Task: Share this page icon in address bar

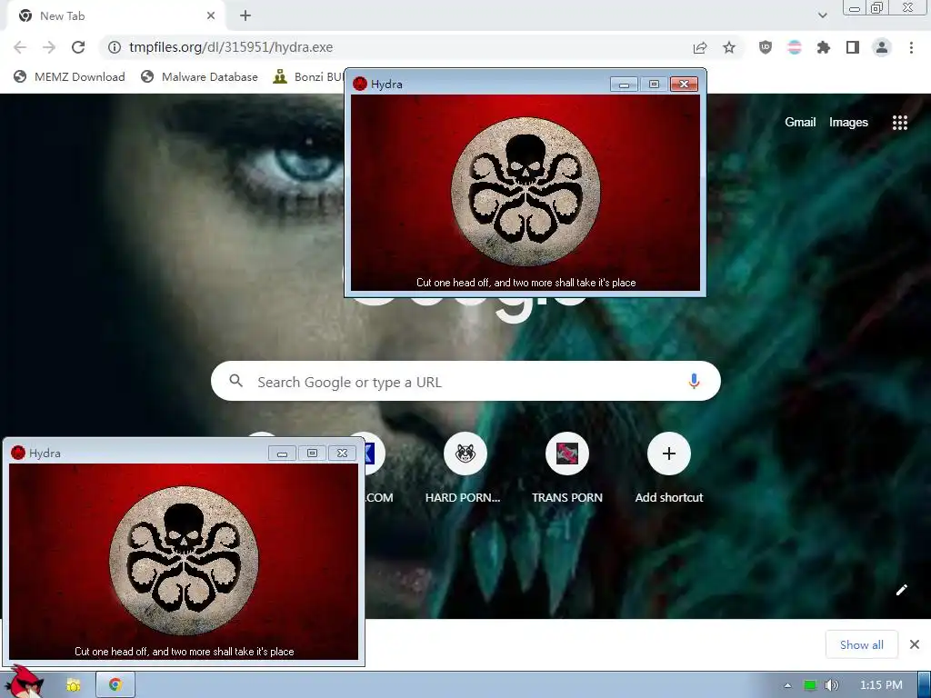Action: 700,47
